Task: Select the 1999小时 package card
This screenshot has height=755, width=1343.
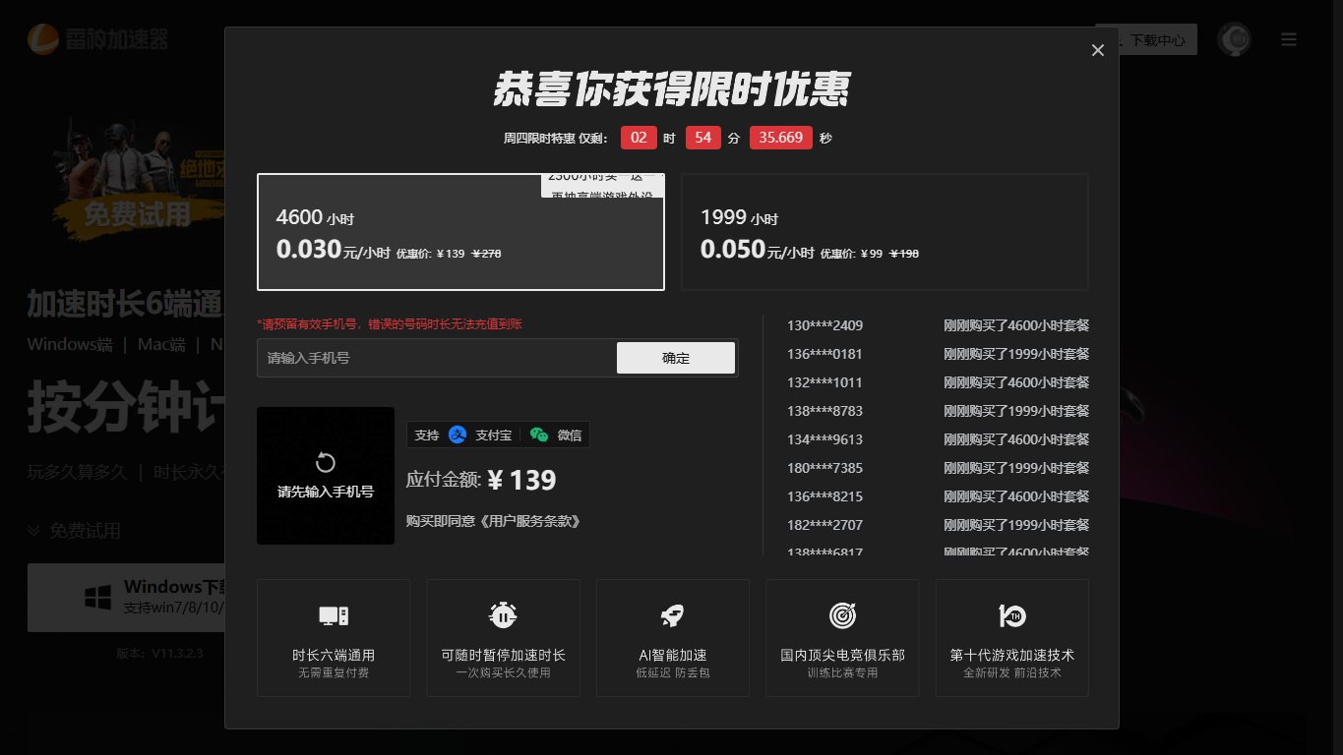Action: click(x=885, y=232)
